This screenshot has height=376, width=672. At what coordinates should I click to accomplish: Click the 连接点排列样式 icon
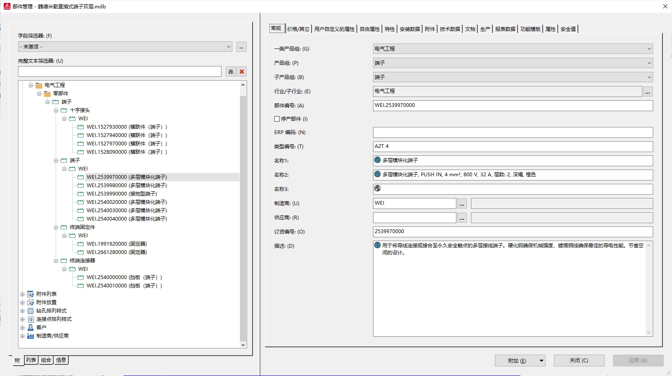[x=31, y=319]
